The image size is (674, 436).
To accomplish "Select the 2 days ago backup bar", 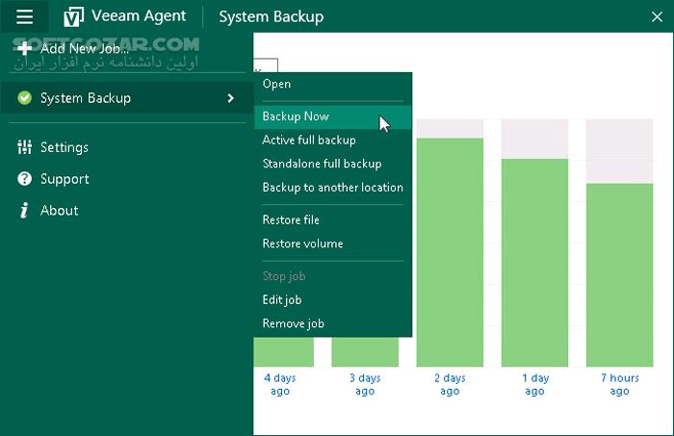I will click(450, 252).
